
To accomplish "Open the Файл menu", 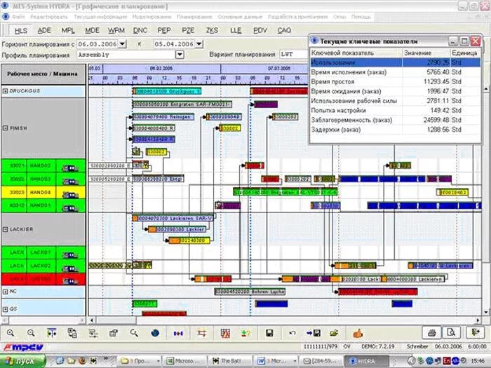I will pyautogui.click(x=18, y=17).
